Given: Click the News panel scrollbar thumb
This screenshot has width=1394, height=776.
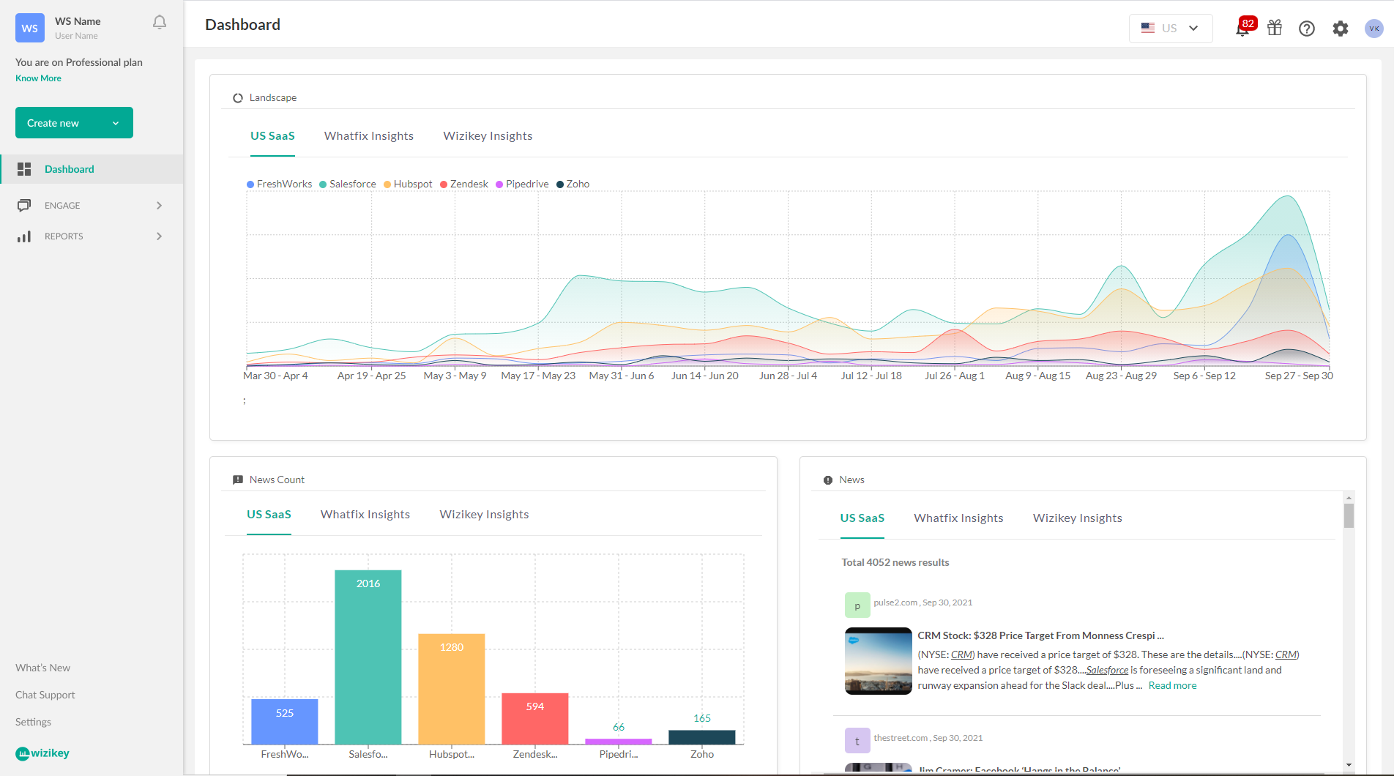Looking at the screenshot, I should [1349, 515].
